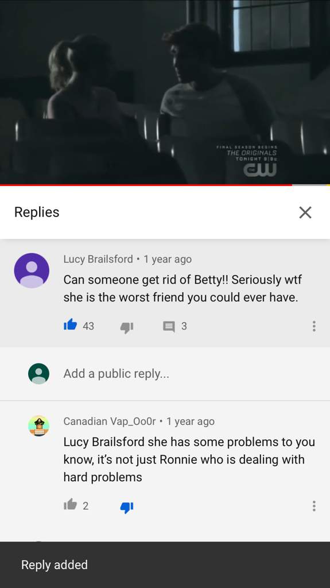Open Canadian Vap_Oo0r's profile avatar
This screenshot has width=330, height=588.
(x=38, y=425)
